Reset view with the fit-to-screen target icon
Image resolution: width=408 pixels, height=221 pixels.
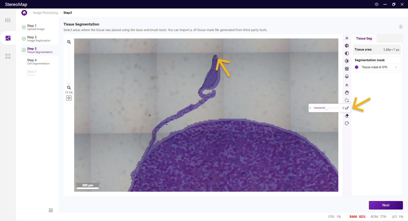[69, 98]
